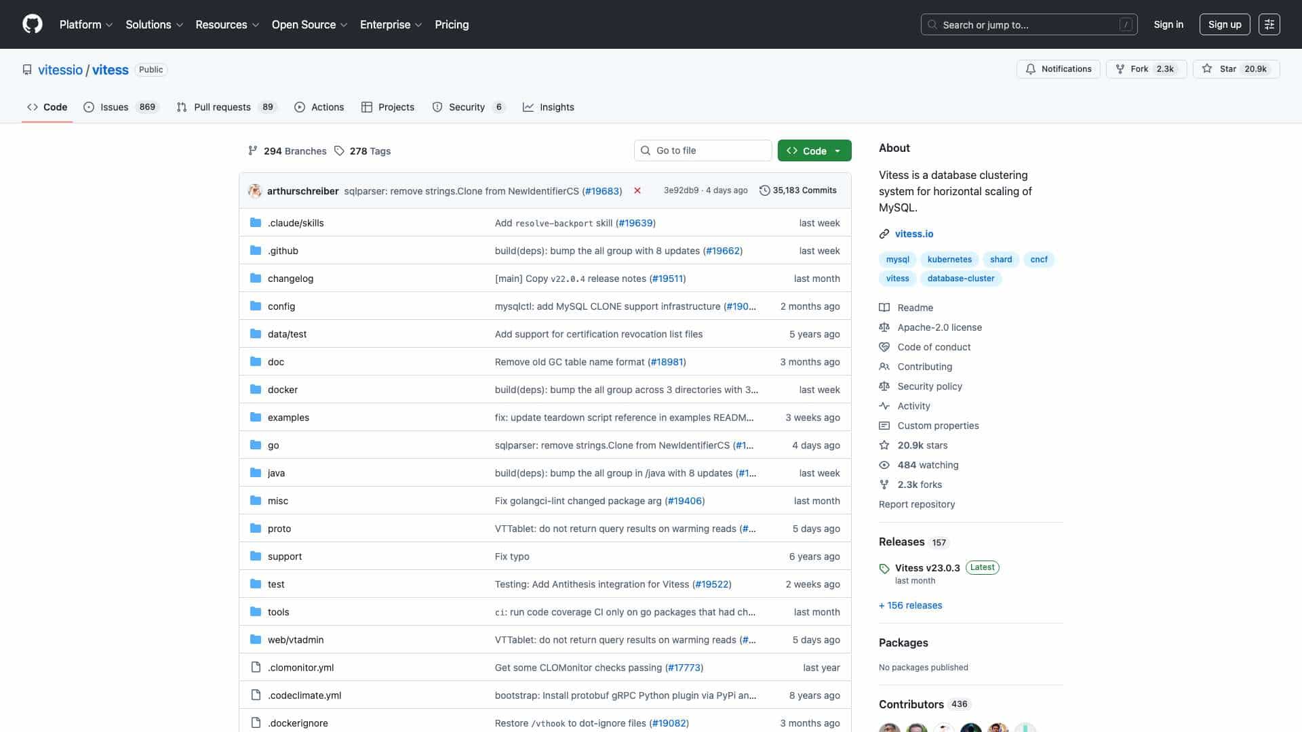Click the arthurschreiber avatar image
This screenshot has height=732, width=1302.
pos(255,191)
